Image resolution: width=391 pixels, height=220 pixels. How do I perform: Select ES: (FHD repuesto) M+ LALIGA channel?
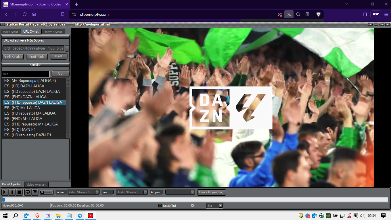coord(34,124)
